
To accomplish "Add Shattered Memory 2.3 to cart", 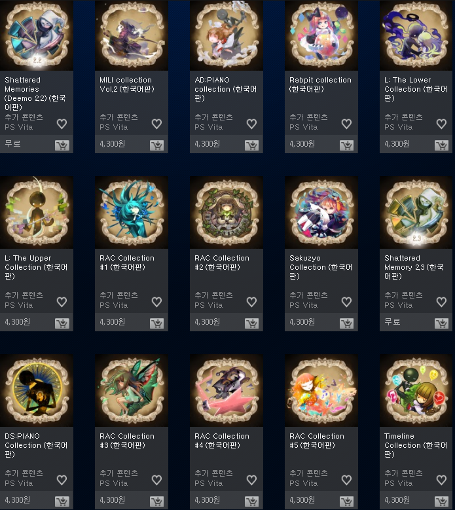I will tap(442, 323).
